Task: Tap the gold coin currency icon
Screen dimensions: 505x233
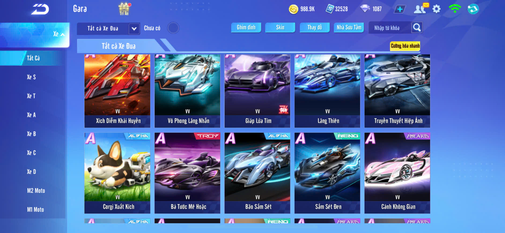Action: (x=293, y=9)
